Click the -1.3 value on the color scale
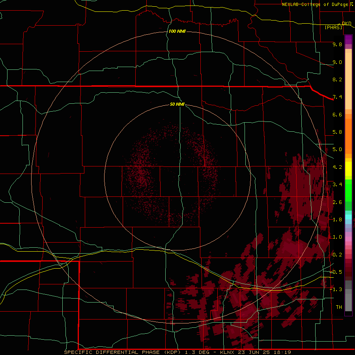This screenshot has width=355, height=355. pyautogui.click(x=336, y=290)
